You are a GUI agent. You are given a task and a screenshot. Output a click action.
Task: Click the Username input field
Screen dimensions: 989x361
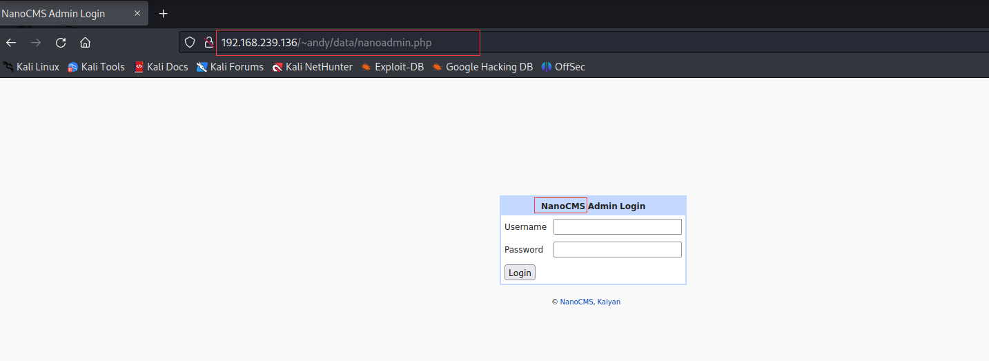click(x=617, y=227)
